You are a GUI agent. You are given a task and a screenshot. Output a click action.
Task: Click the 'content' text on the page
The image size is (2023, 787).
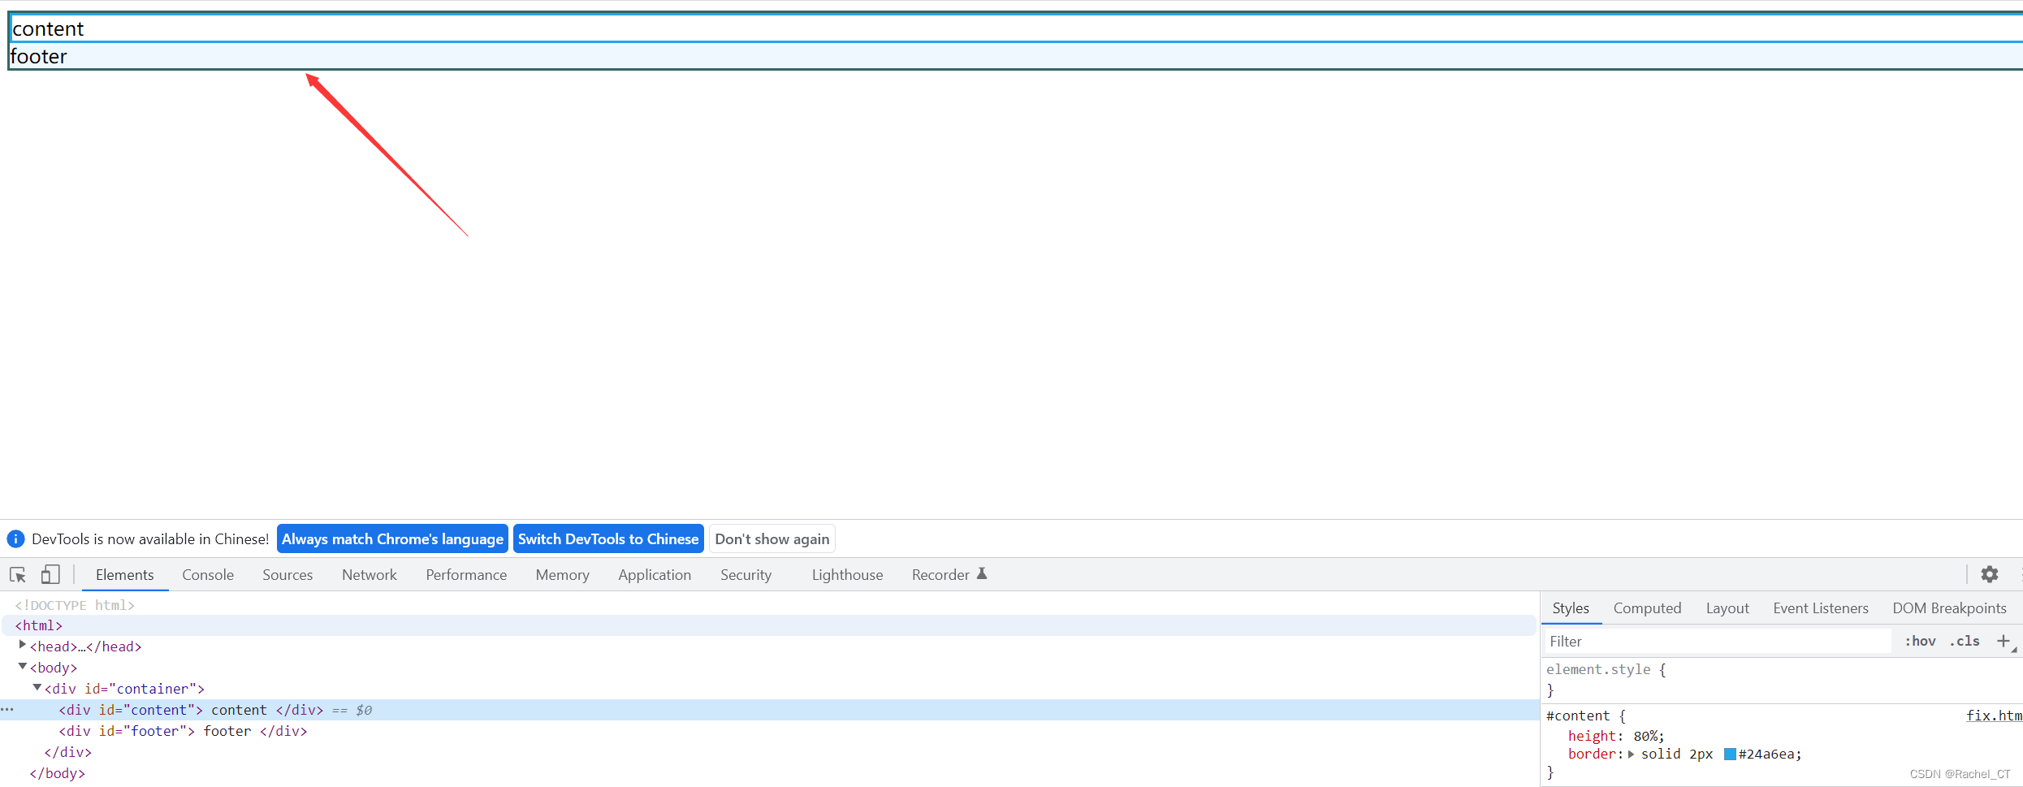[48, 29]
